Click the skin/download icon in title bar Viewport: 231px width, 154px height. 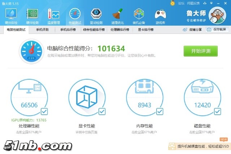205,3
